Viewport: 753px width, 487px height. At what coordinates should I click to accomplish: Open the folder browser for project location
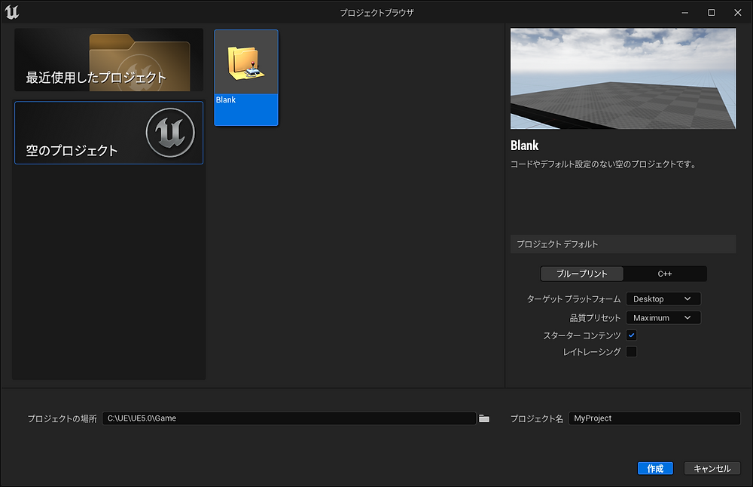click(484, 418)
